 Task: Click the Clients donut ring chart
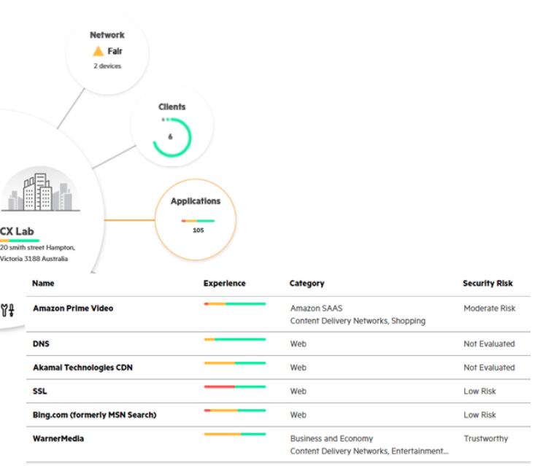pos(172,136)
